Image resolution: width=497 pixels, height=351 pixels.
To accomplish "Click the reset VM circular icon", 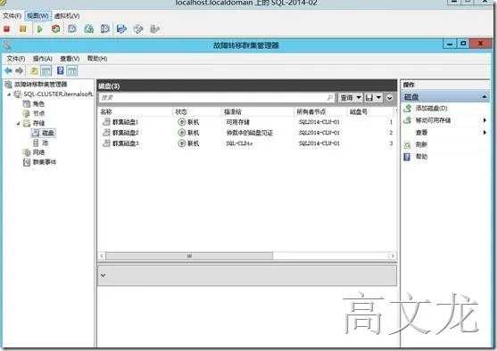I will point(56,29).
